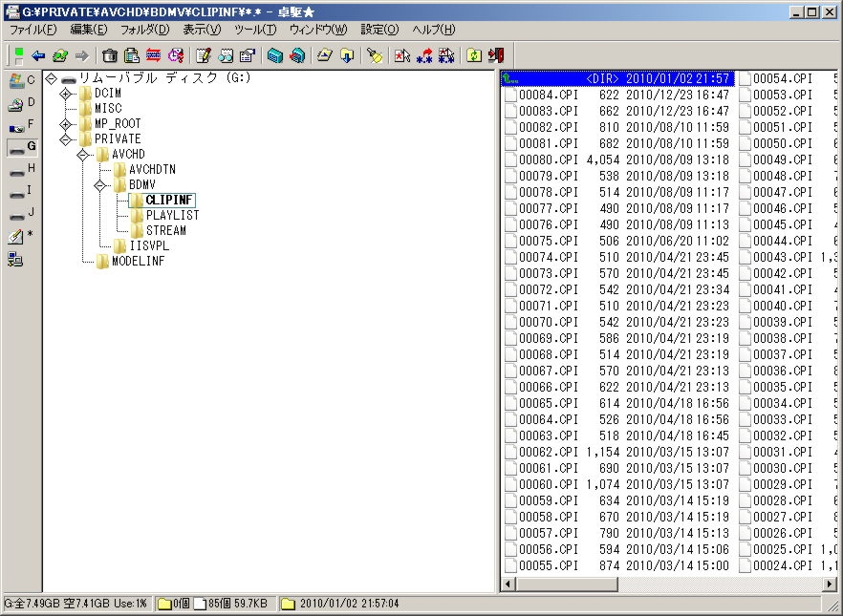Select the STREAM folder in tree
The width and height of the screenshot is (843, 616).
tap(165, 231)
